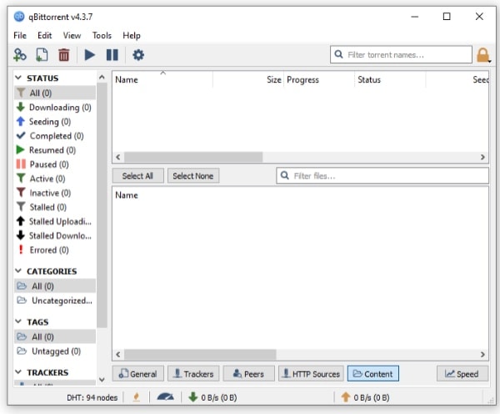Collapse the TAGS section
The image size is (500, 414).
pyautogui.click(x=18, y=321)
